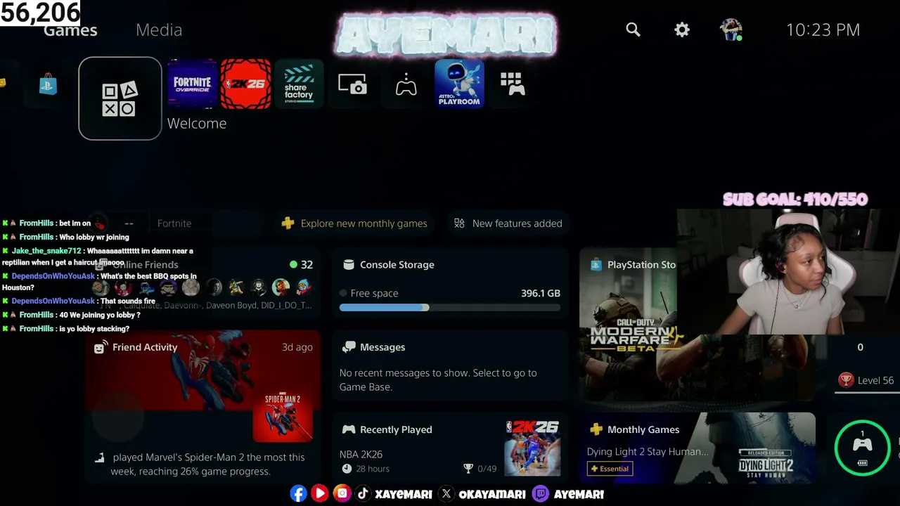Select the Fortnite chip
This screenshot has width=900, height=506.
pyautogui.click(x=174, y=223)
